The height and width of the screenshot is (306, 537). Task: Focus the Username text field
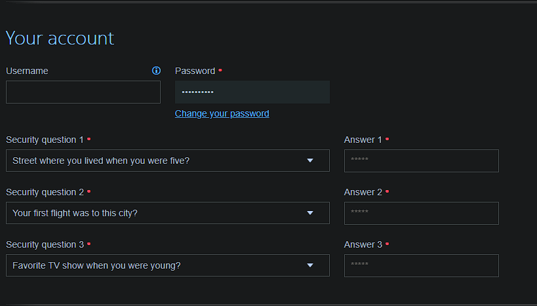click(83, 92)
